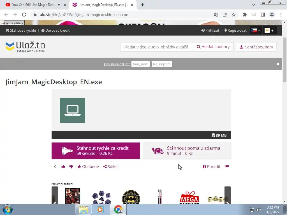Open the MEGA dárky ad thumbnail
The image size is (287, 215).
point(189,197)
